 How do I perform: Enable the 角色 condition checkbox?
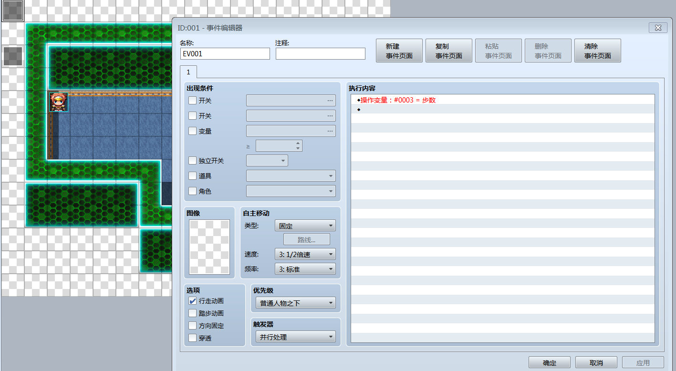[193, 191]
